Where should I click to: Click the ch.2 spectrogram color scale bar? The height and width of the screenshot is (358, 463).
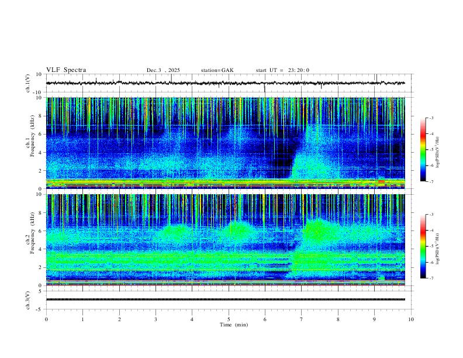click(423, 246)
